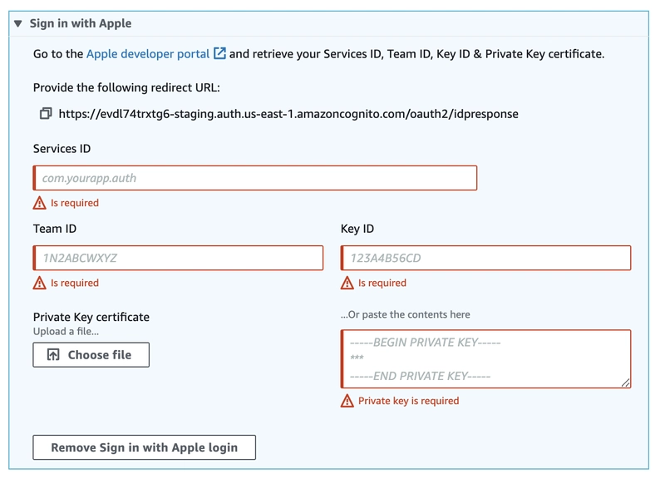Viewport: 665px width, 479px height.
Task: Click the resize handle of private key textarea
Action: pos(626,383)
